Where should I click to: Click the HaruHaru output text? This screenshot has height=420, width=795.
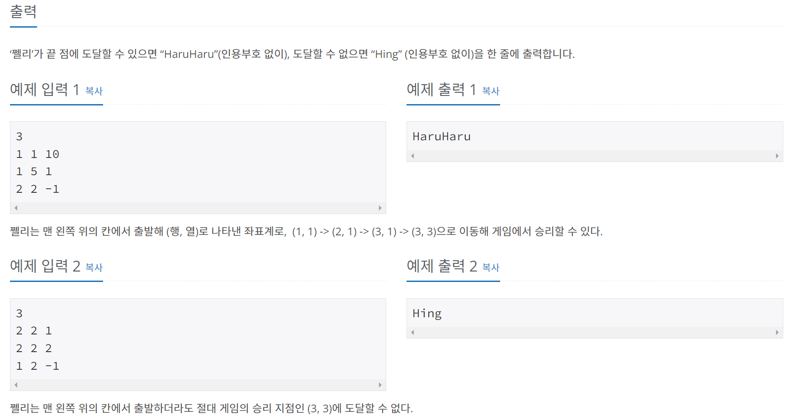pos(441,137)
